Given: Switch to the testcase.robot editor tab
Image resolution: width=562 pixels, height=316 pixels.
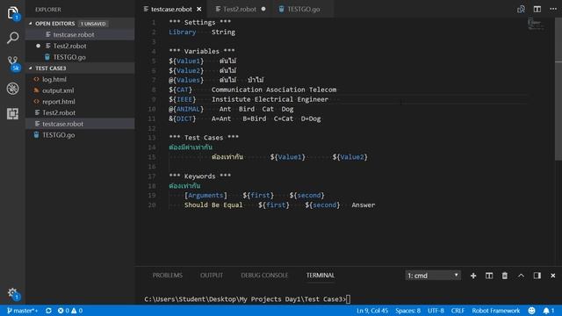Looking at the screenshot, I should (171, 10).
